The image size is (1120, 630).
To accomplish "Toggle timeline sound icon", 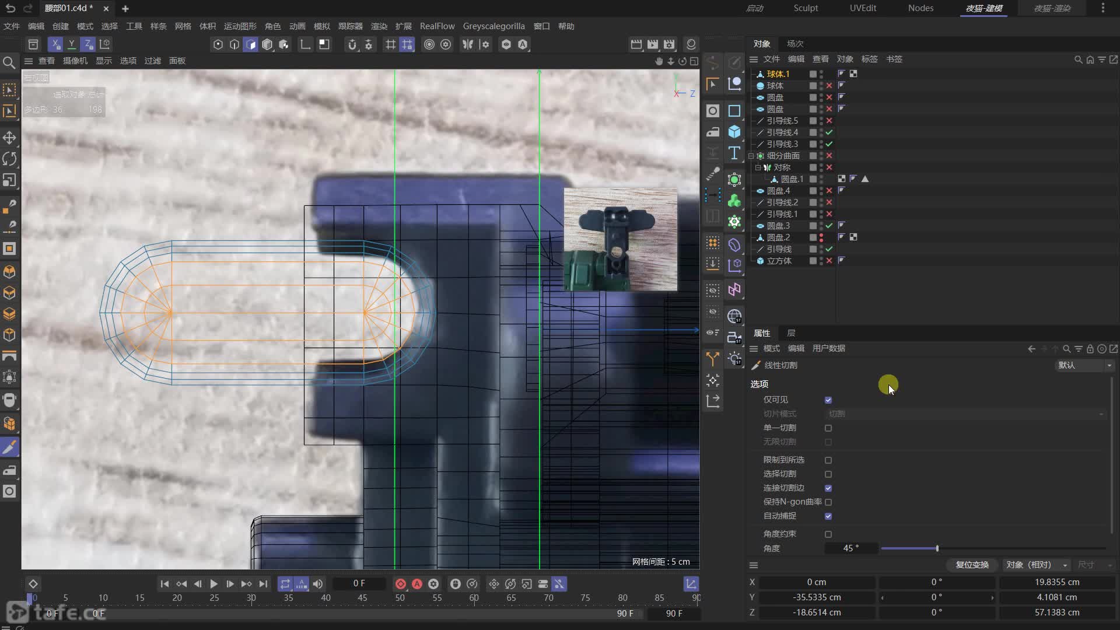I will [x=318, y=584].
